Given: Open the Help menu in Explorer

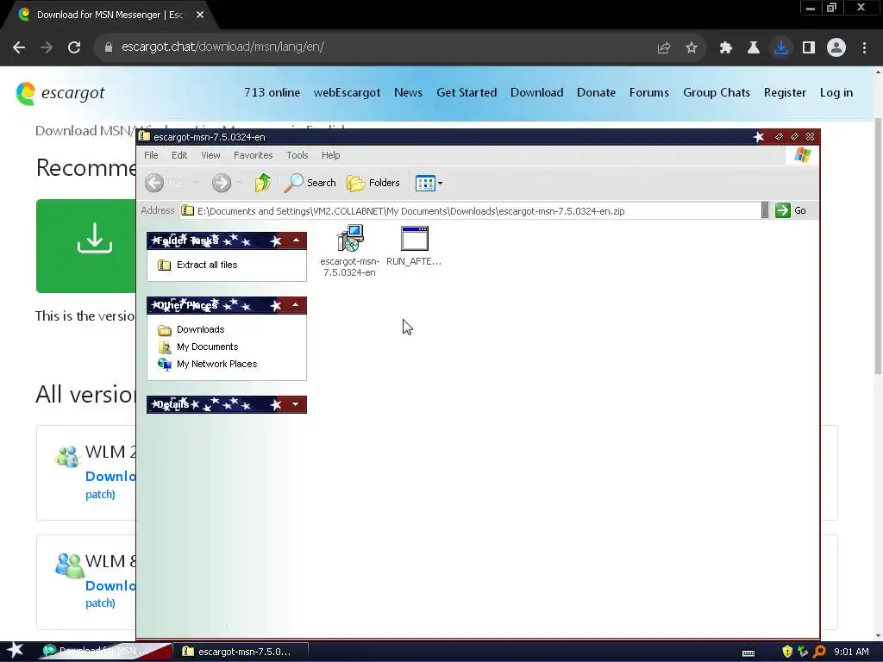Looking at the screenshot, I should (330, 155).
